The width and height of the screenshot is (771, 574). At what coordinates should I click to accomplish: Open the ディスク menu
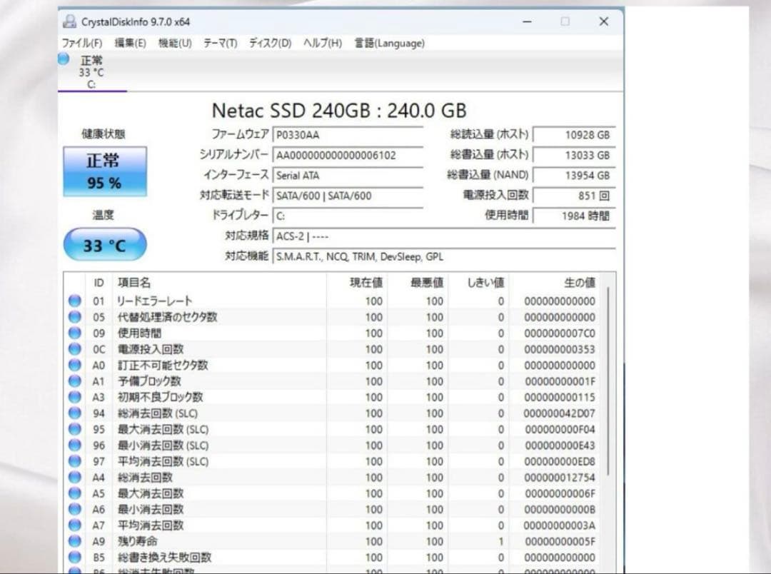pos(269,43)
